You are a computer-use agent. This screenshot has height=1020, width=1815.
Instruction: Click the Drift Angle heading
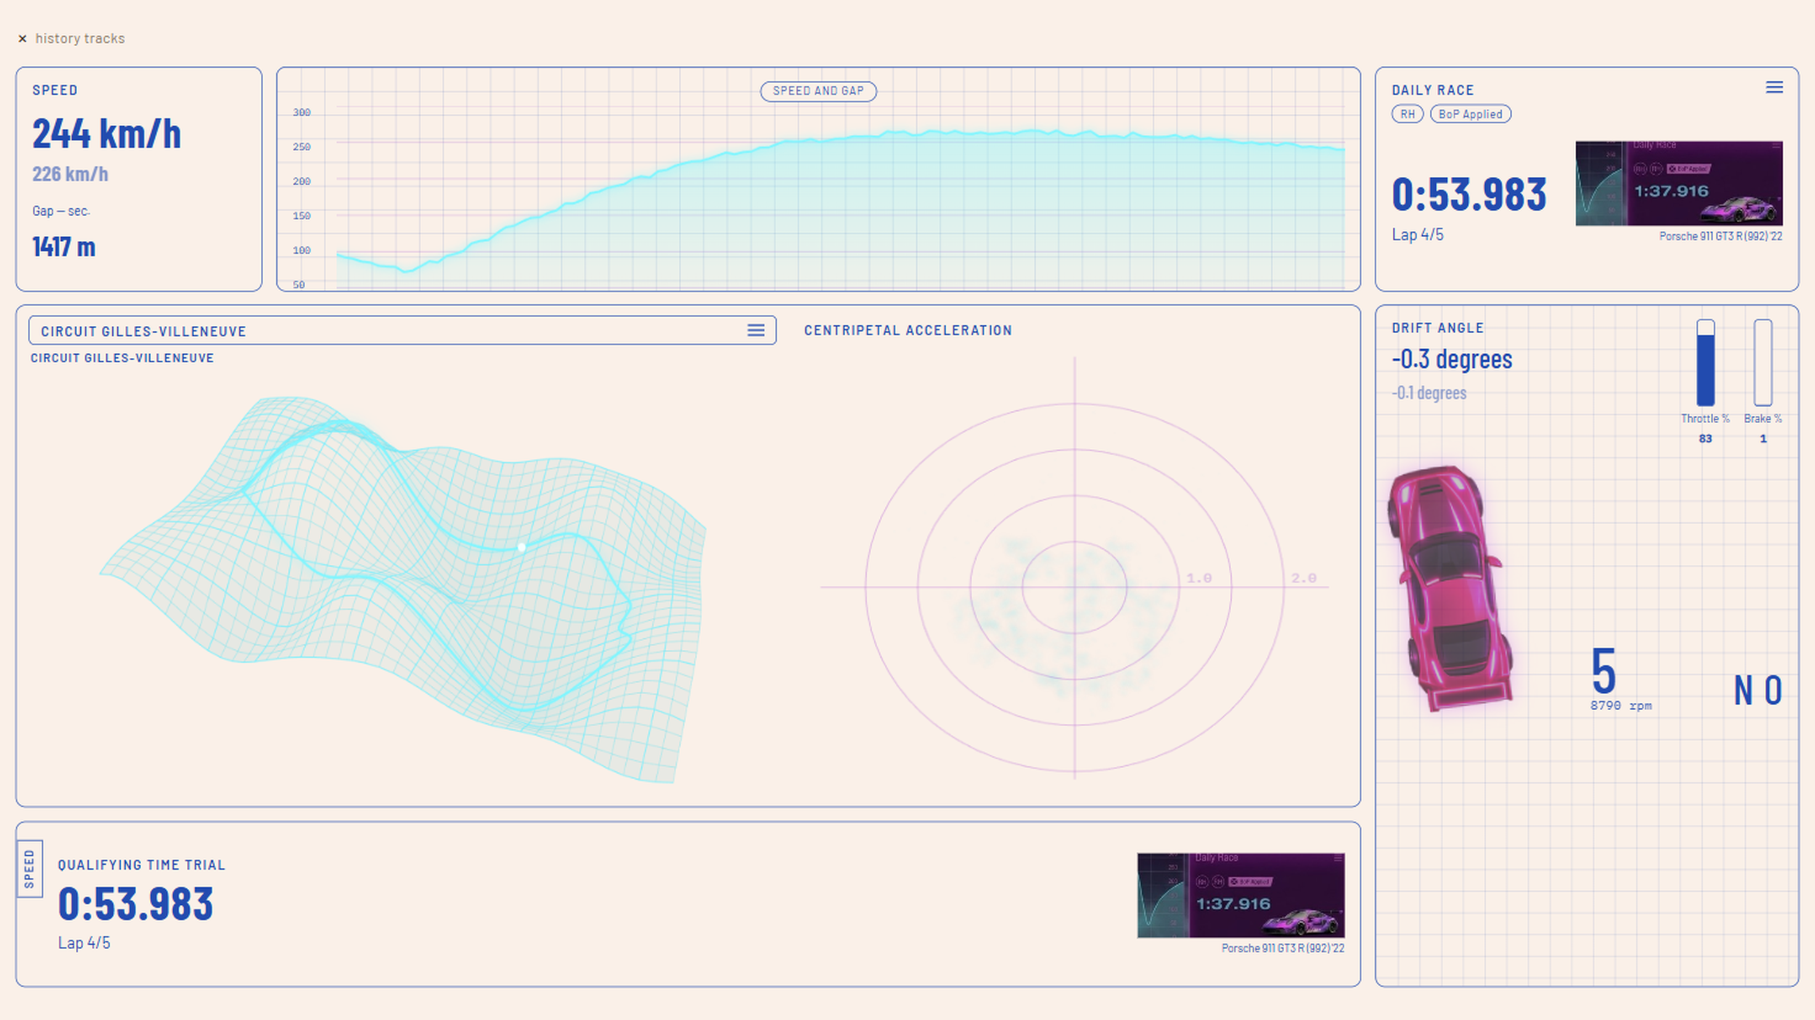[1438, 328]
